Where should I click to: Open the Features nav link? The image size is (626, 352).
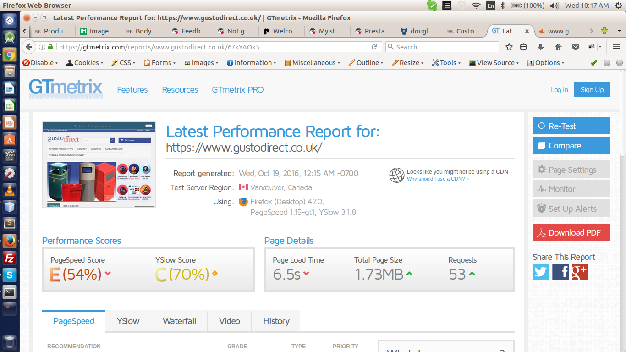[132, 90]
